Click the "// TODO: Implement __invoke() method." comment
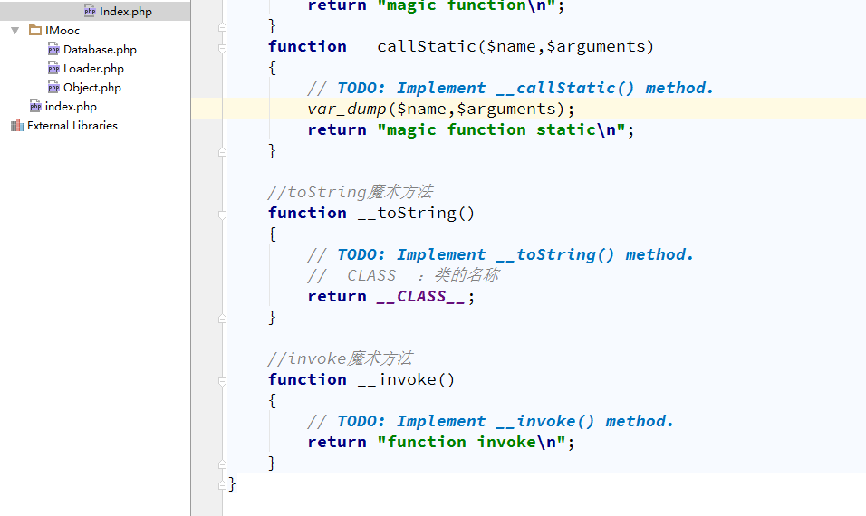866x516 pixels. [490, 422]
